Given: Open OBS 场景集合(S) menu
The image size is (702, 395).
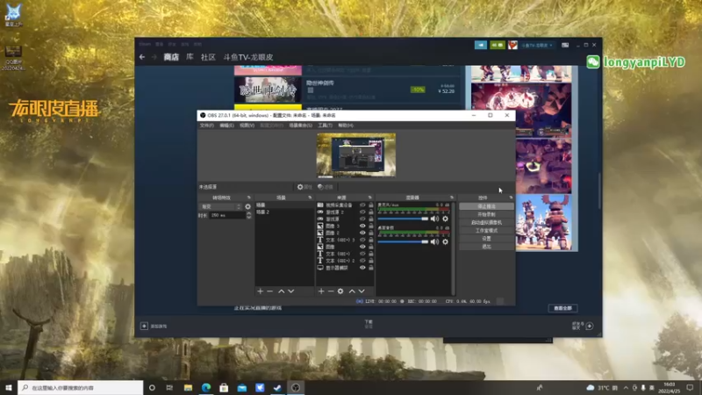Looking at the screenshot, I should tap(300, 126).
